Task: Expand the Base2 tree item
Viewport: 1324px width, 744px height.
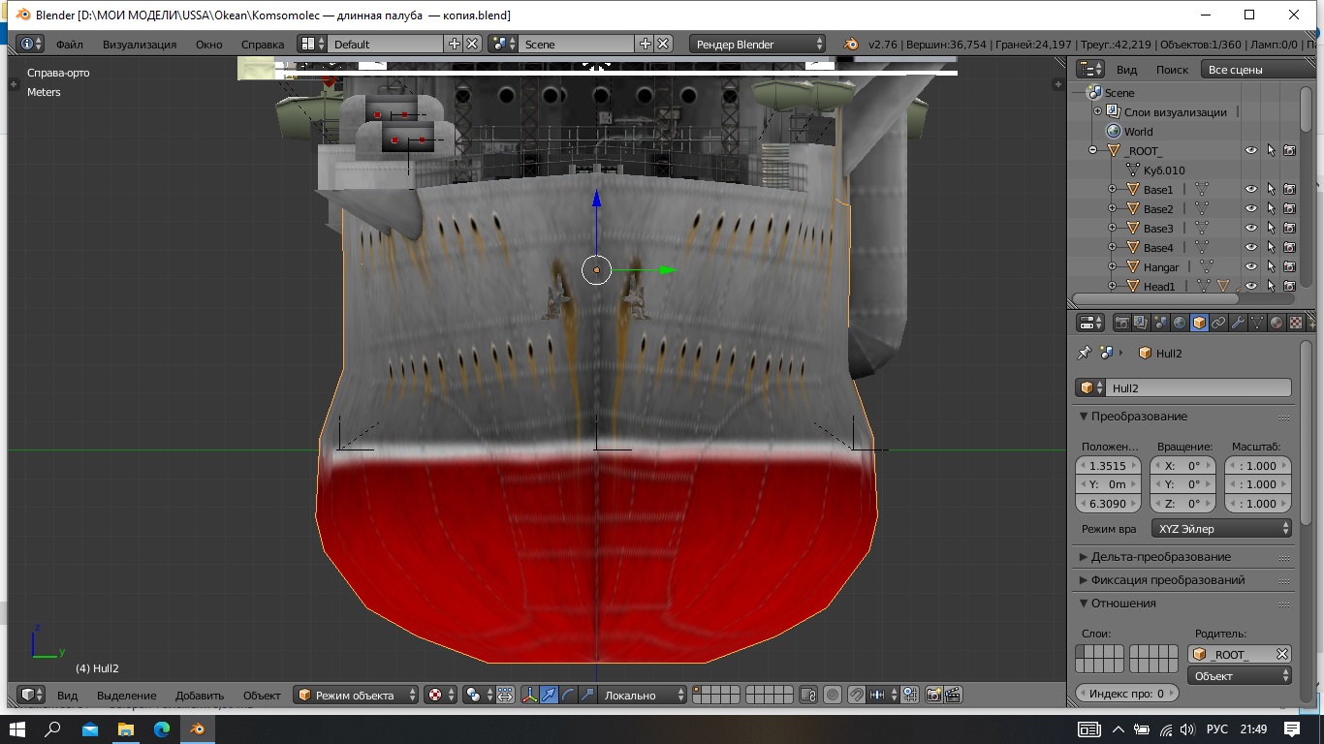Action: pos(1112,209)
